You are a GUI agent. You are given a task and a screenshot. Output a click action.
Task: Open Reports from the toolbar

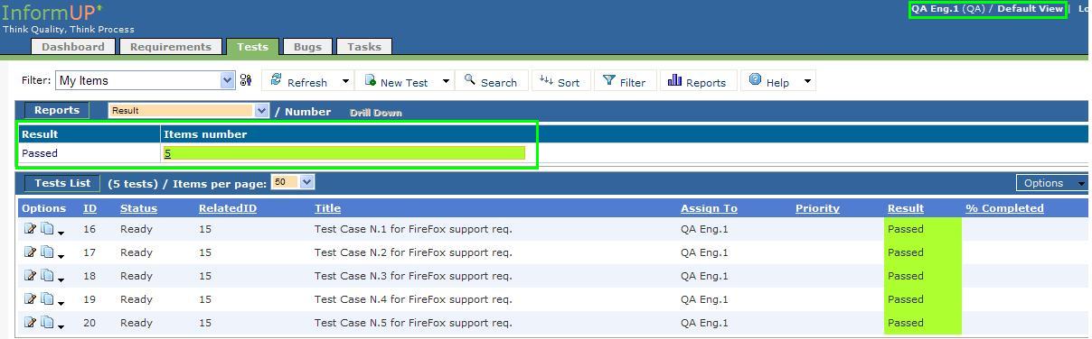click(x=698, y=81)
